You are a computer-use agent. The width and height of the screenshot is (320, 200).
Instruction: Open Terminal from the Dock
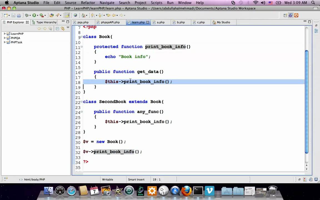pyautogui.click(x=198, y=191)
